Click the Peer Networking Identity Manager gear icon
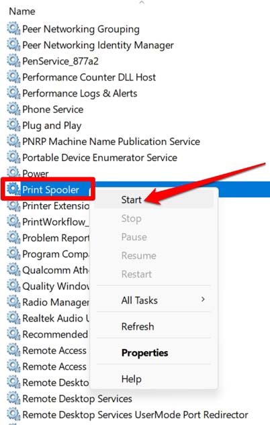Screen dimensions: 270x425 13,45
